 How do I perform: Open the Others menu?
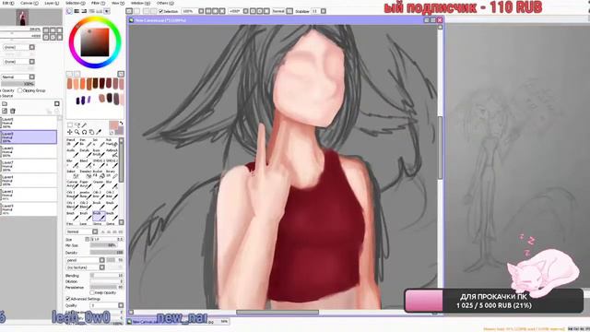tap(165, 3)
